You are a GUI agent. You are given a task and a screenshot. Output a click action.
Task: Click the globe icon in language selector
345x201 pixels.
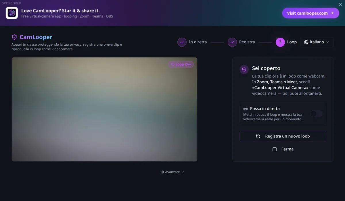point(306,42)
